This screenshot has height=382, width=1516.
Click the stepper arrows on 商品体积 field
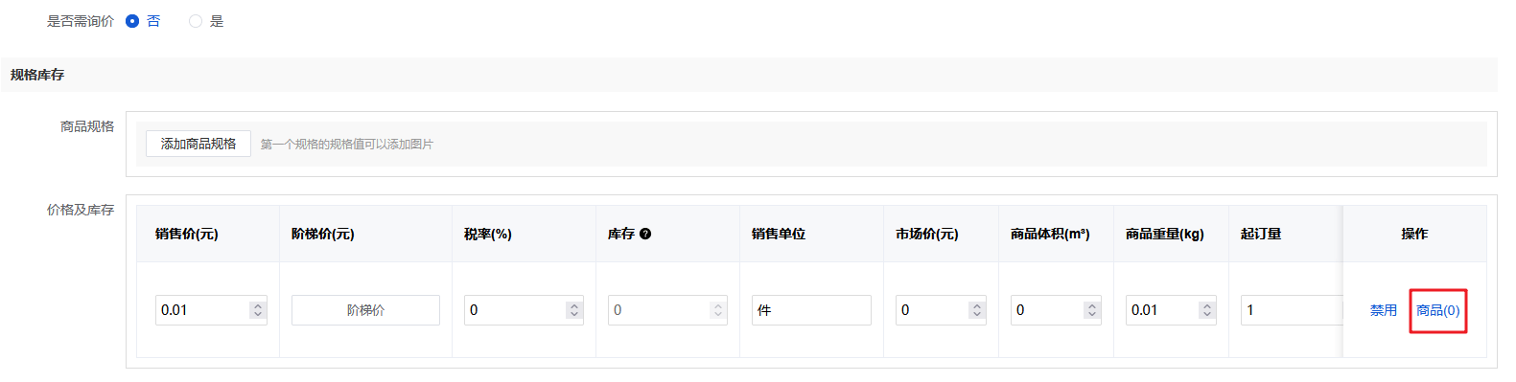(1092, 310)
